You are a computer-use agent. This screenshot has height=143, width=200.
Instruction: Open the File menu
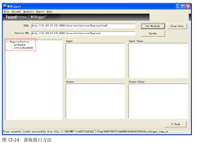7,12
